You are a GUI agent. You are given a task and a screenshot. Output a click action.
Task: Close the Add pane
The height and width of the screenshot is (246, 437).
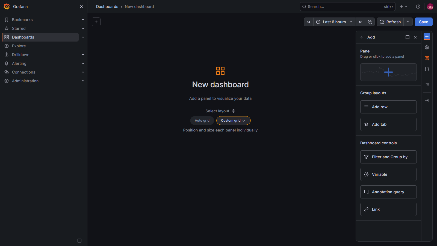[415, 37]
